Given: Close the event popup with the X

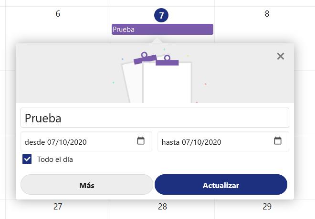Looking at the screenshot, I should pyautogui.click(x=281, y=56).
